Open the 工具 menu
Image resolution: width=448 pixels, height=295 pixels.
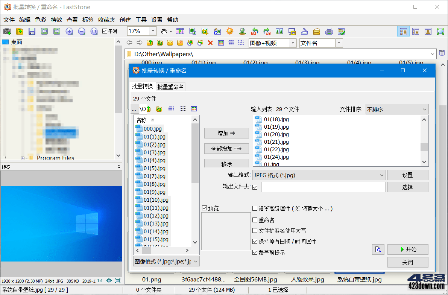click(x=141, y=20)
